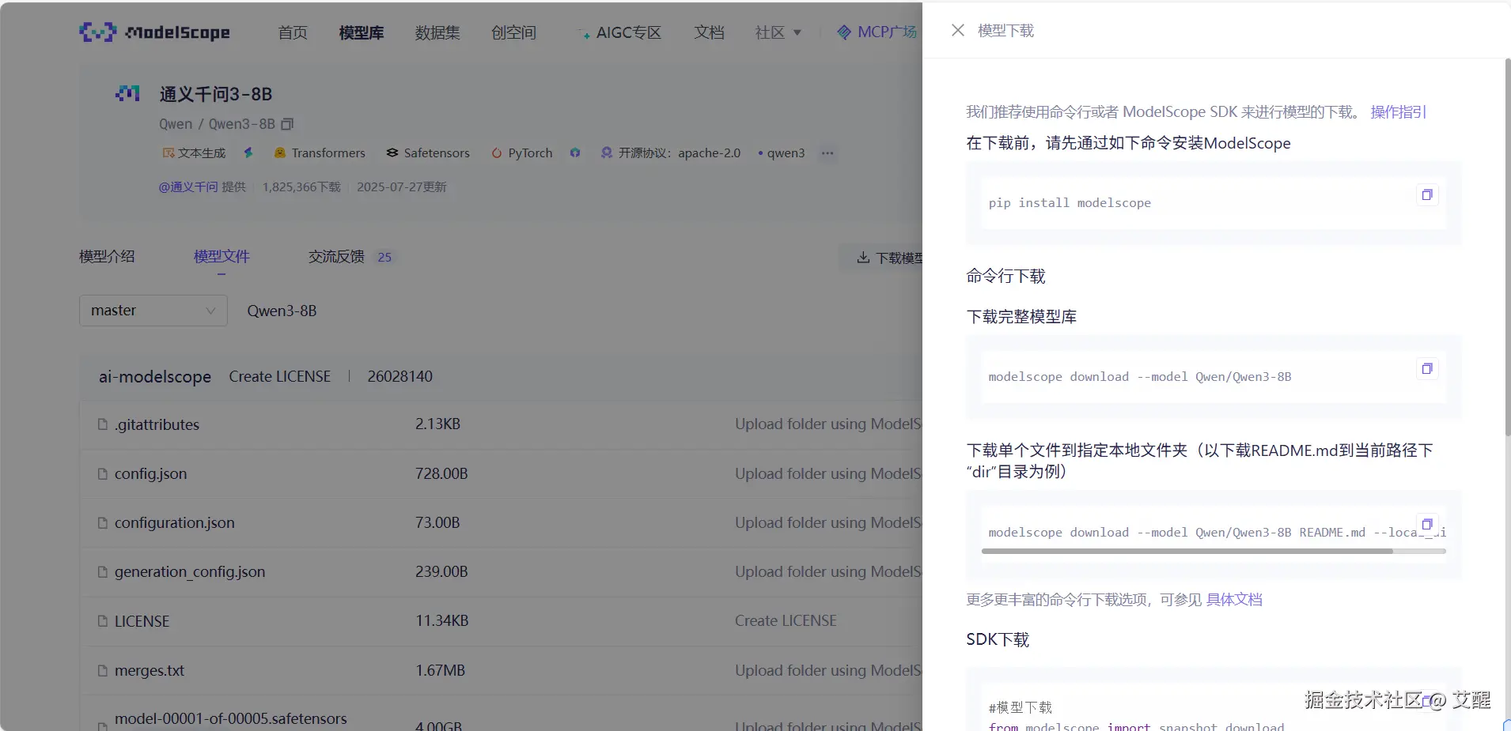The image size is (1511, 731).
Task: Click the 文本生成 task tag
Action: click(x=194, y=153)
